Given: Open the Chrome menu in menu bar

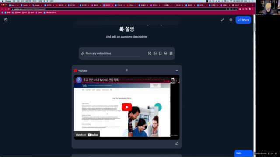Looking at the screenshot, I should click(8, 1).
